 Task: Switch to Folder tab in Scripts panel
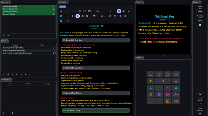pyautogui.click(x=42, y=45)
